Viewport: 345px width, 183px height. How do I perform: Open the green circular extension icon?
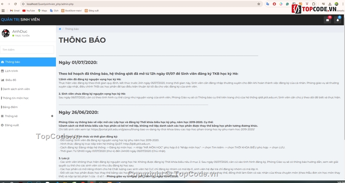tap(287, 4)
